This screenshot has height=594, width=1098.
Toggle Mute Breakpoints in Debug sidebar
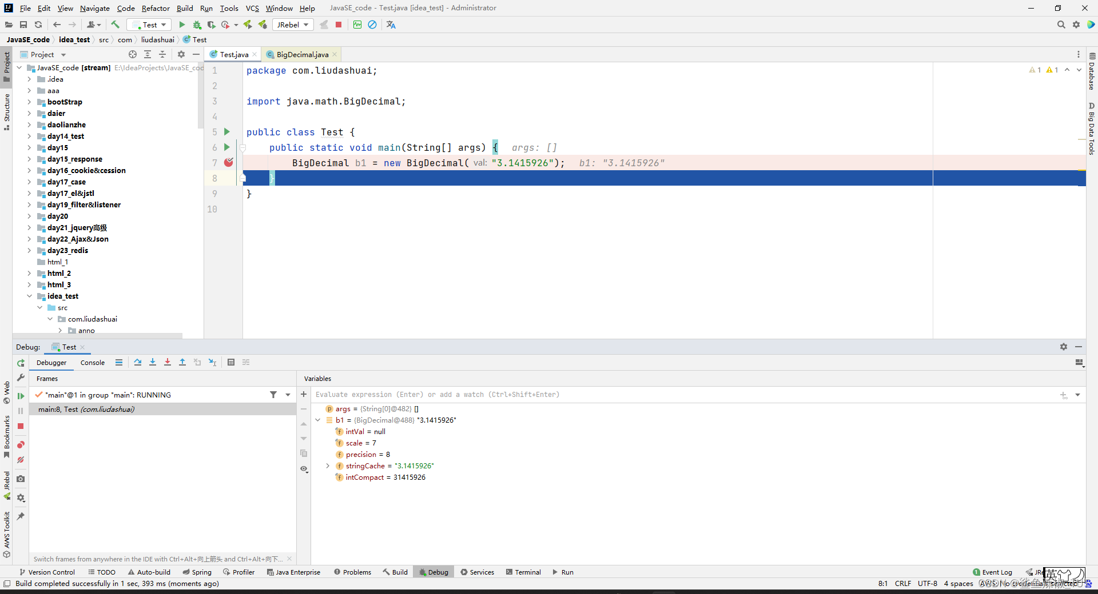21,460
